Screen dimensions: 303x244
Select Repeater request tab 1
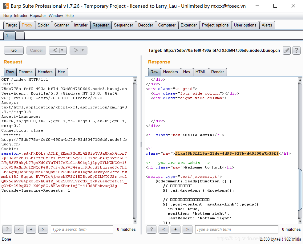(7, 35)
